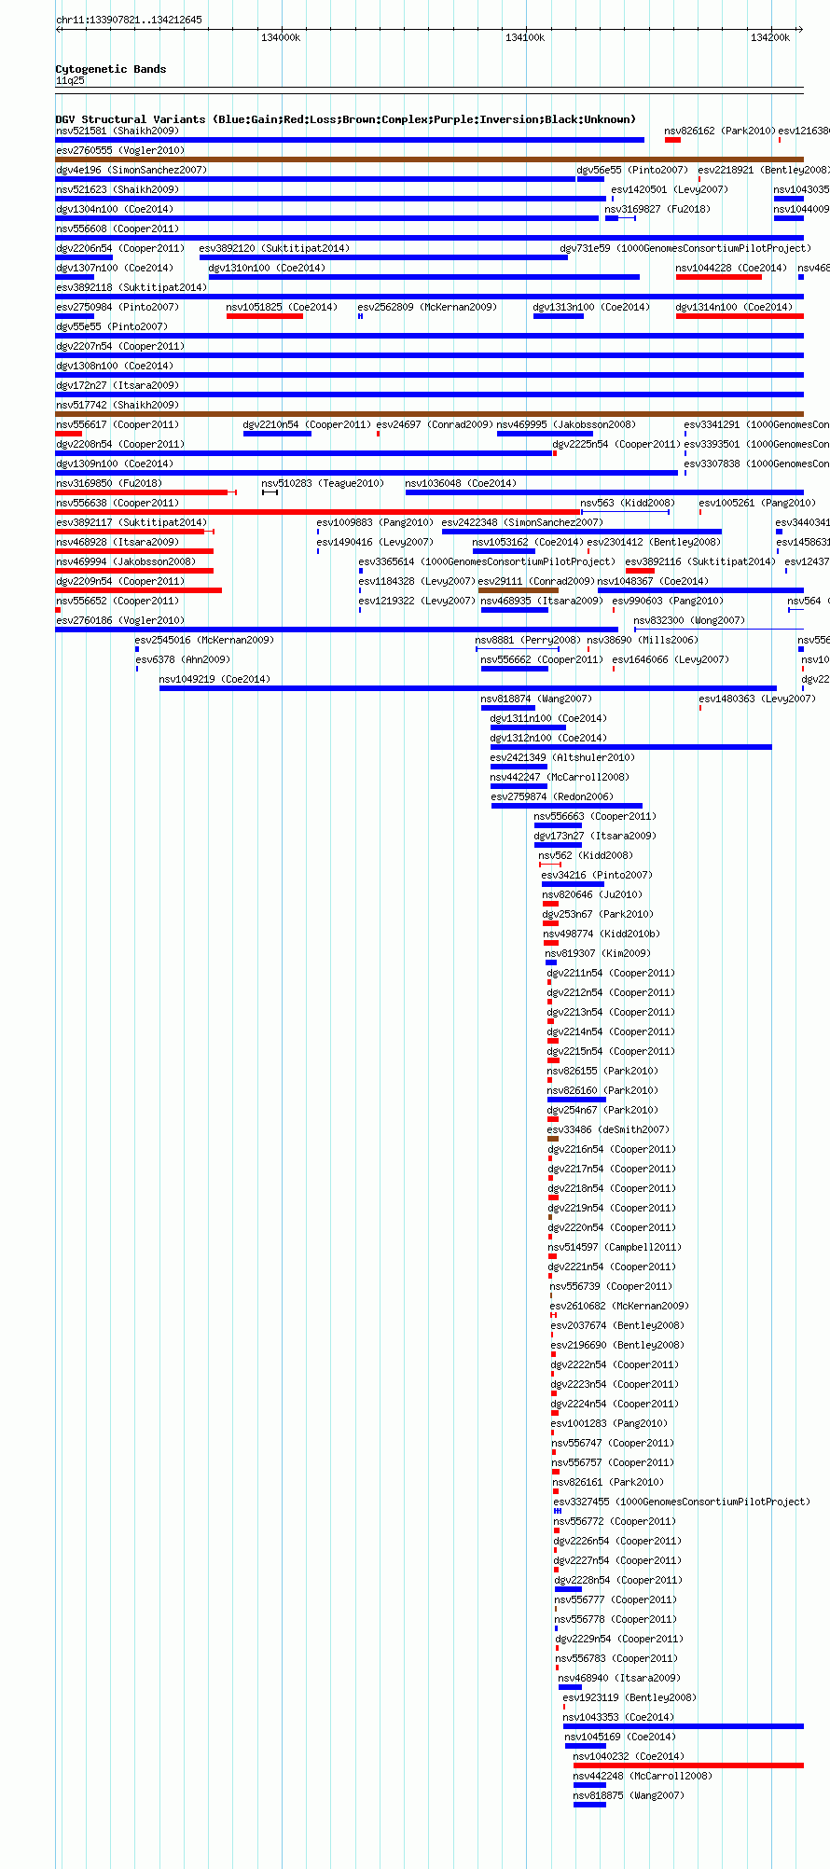
Task: Open esv1420501 (Levy2007) variant
Action: click(x=670, y=189)
